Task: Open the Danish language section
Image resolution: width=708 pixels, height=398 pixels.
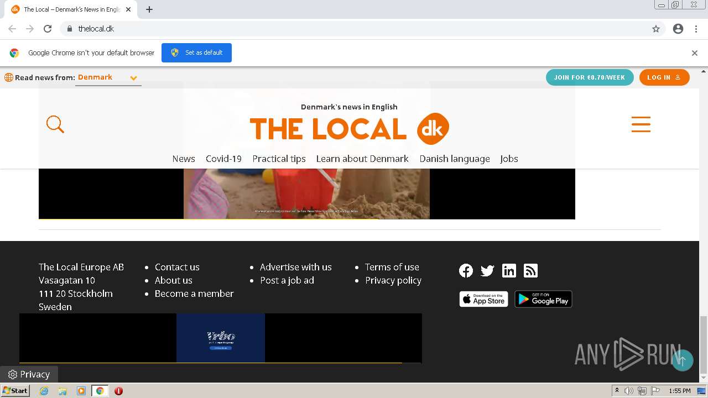Action: [455, 159]
